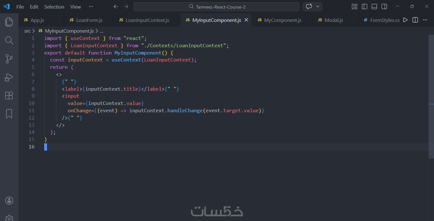Click the Tarmeez-React-Course-2 command center search
This screenshot has width=434, height=221.
(216, 7)
